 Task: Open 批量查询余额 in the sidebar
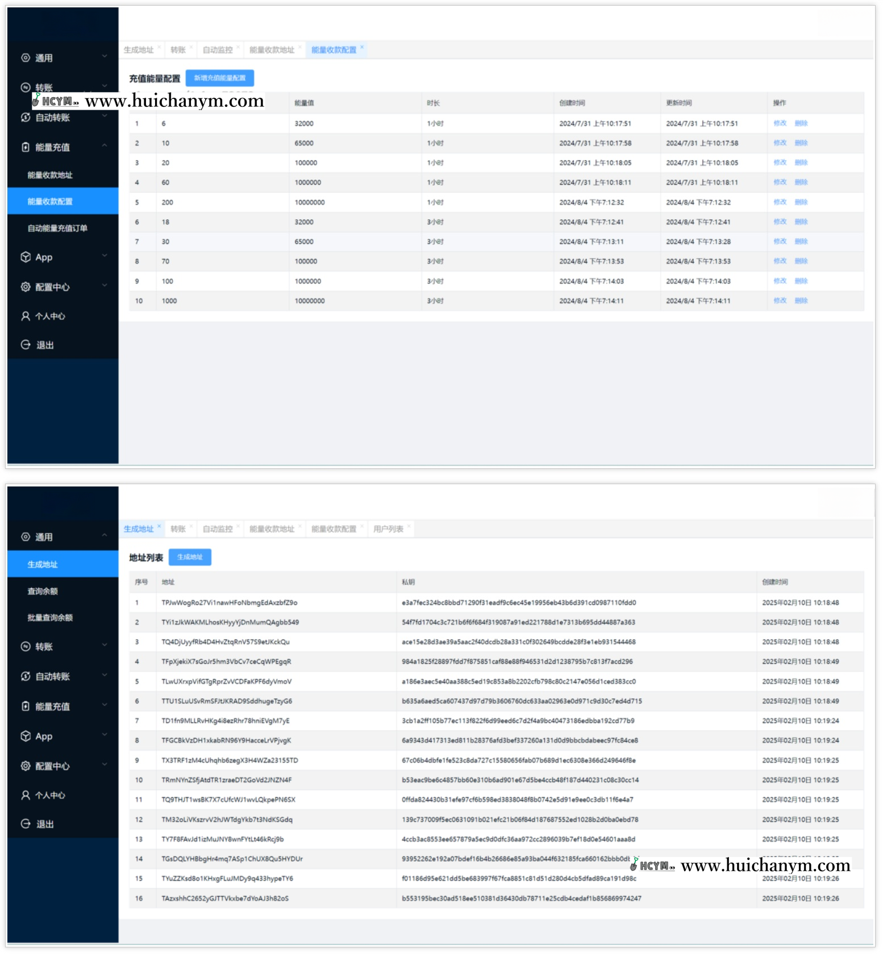[50, 618]
